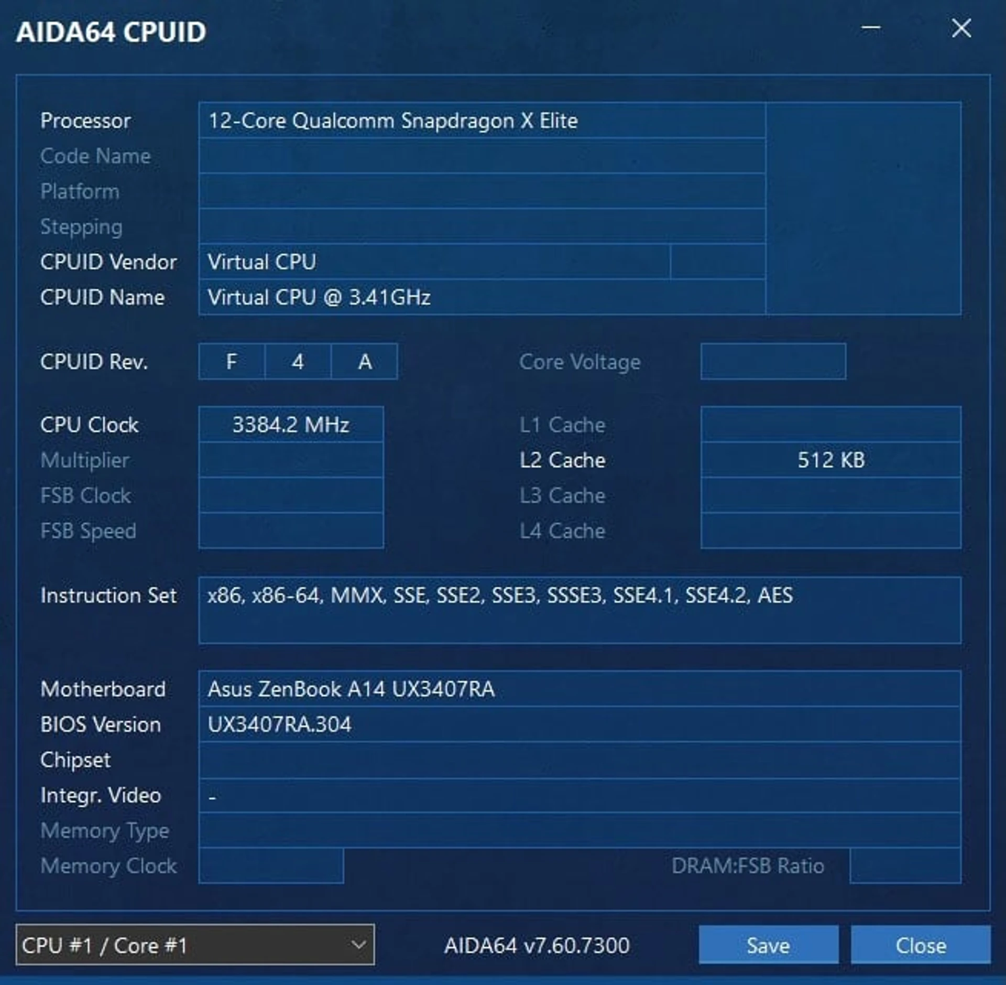
Task: Click the Core Voltage label
Action: point(580,362)
